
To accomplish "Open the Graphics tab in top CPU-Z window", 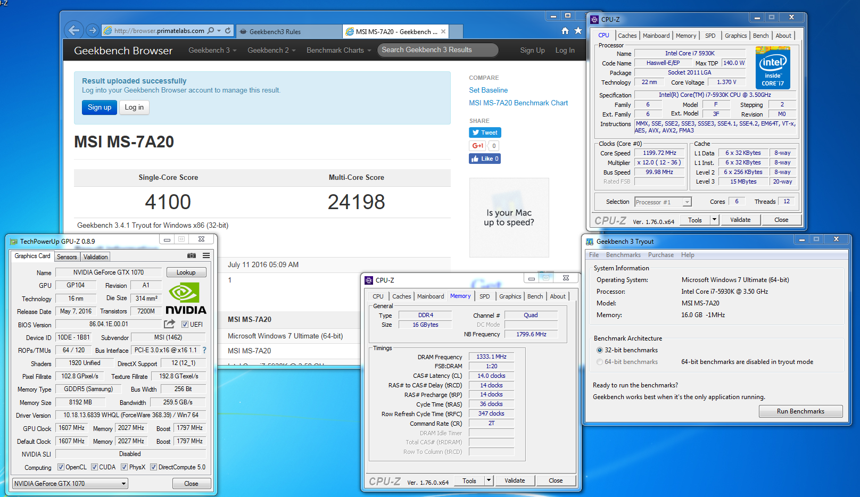I will click(x=735, y=36).
